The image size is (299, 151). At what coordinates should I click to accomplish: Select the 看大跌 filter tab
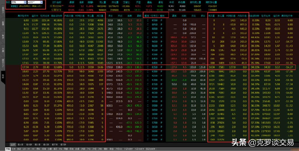[29, 145]
